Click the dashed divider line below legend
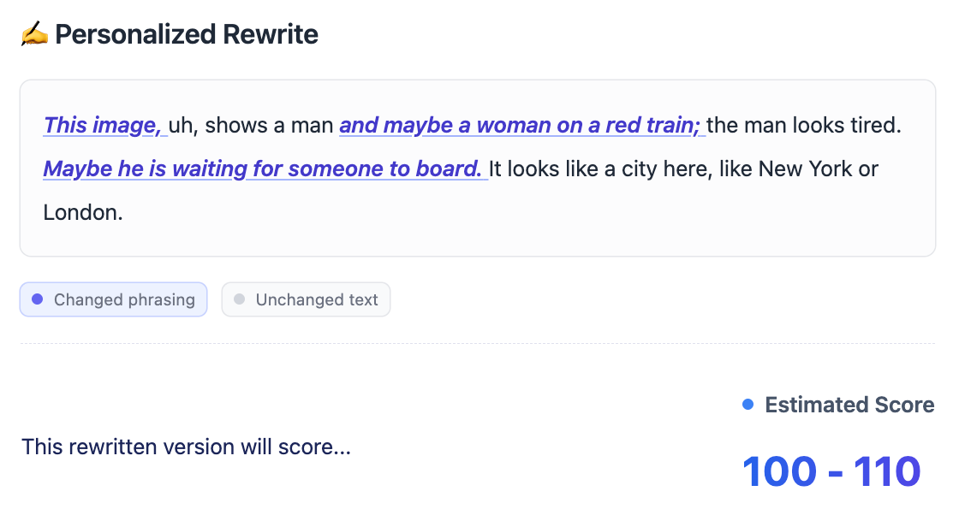959x515 pixels. coord(477,344)
